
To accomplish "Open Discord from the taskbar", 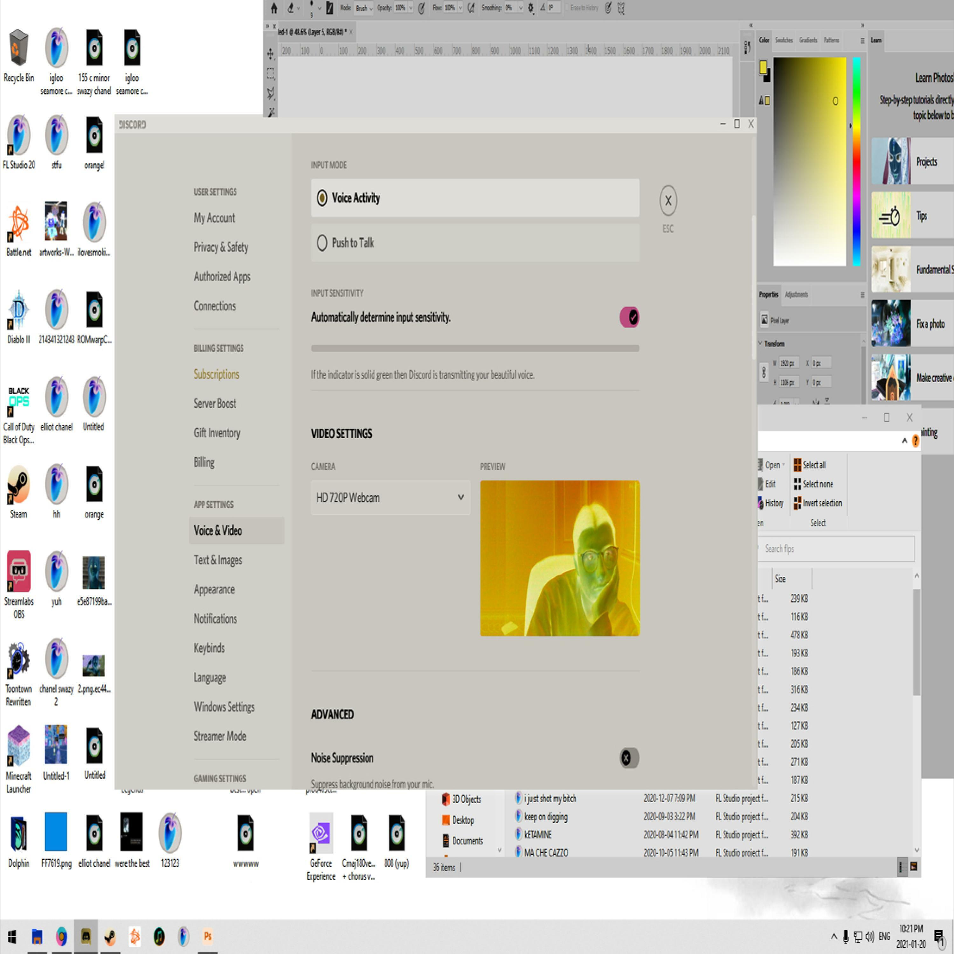I will click(86, 936).
